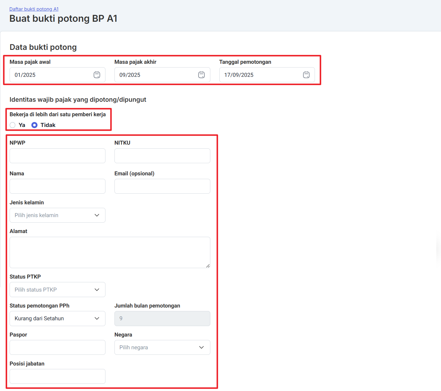Select Ya radio for multiple employers

pyautogui.click(x=13, y=125)
